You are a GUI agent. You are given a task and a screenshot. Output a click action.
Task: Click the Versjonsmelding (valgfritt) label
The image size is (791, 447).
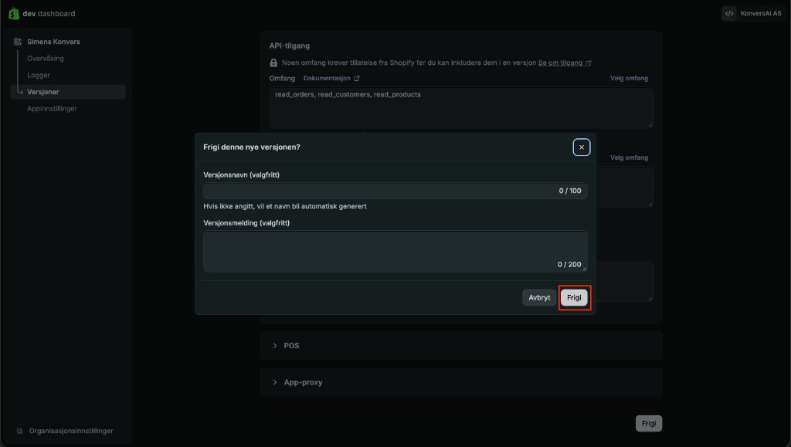click(x=246, y=223)
